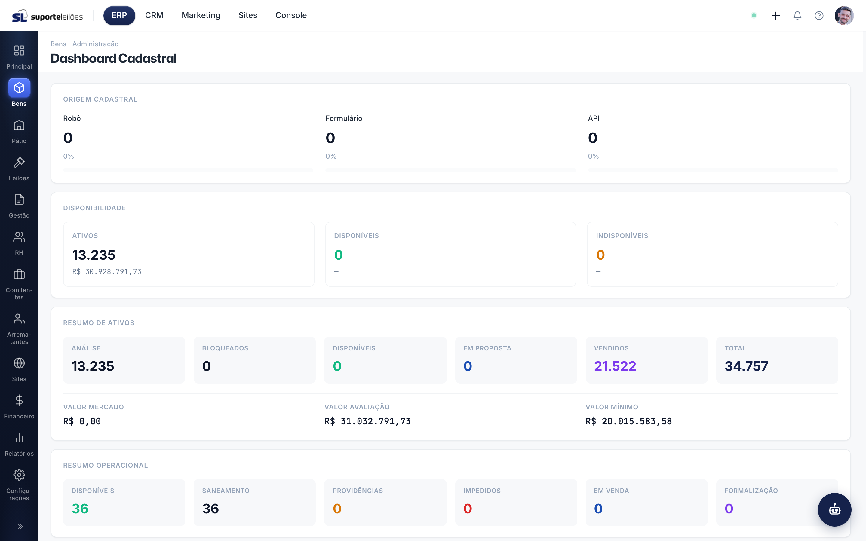Click the plus add button in header

tap(775, 15)
